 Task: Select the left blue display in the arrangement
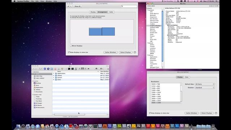pyautogui.click(x=95, y=31)
